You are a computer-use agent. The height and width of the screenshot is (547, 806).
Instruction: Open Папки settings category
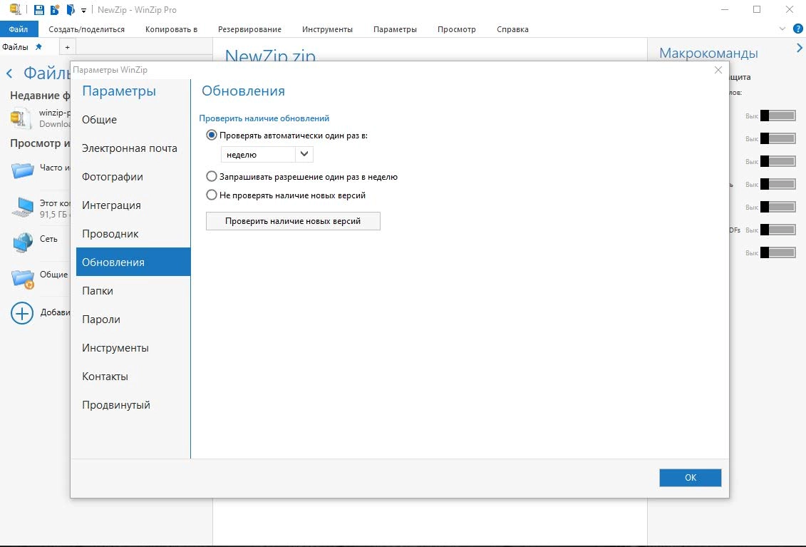point(133,291)
